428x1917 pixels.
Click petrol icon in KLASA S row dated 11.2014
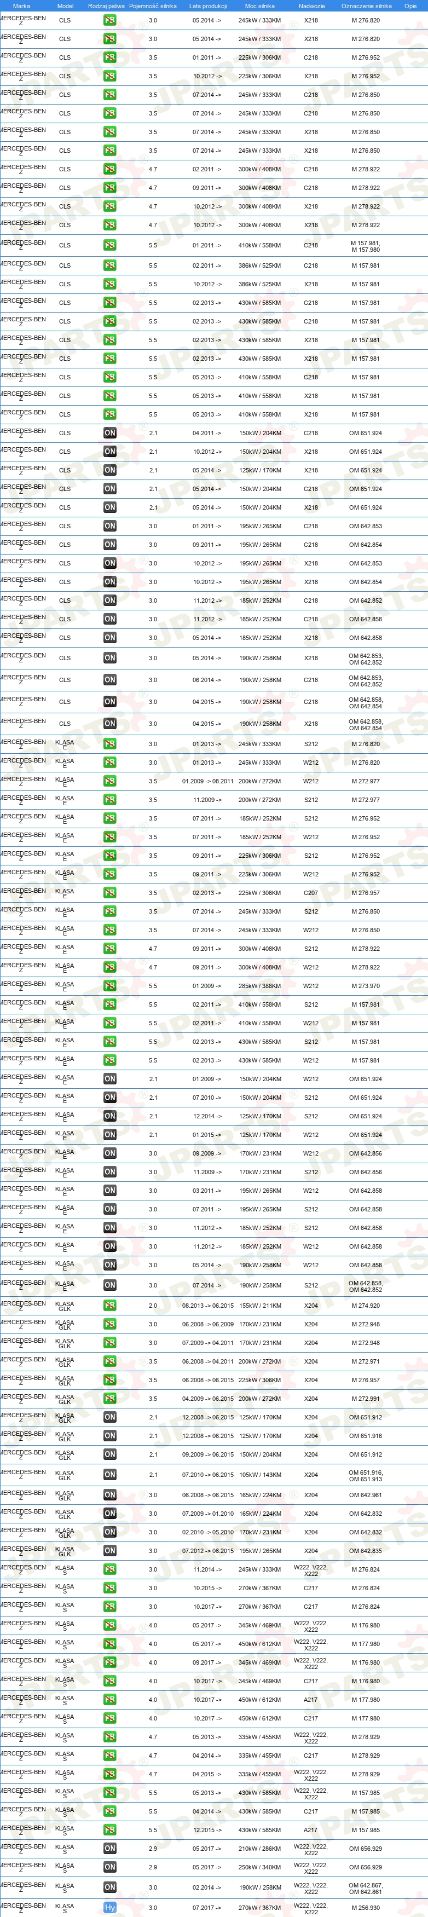109,1569
